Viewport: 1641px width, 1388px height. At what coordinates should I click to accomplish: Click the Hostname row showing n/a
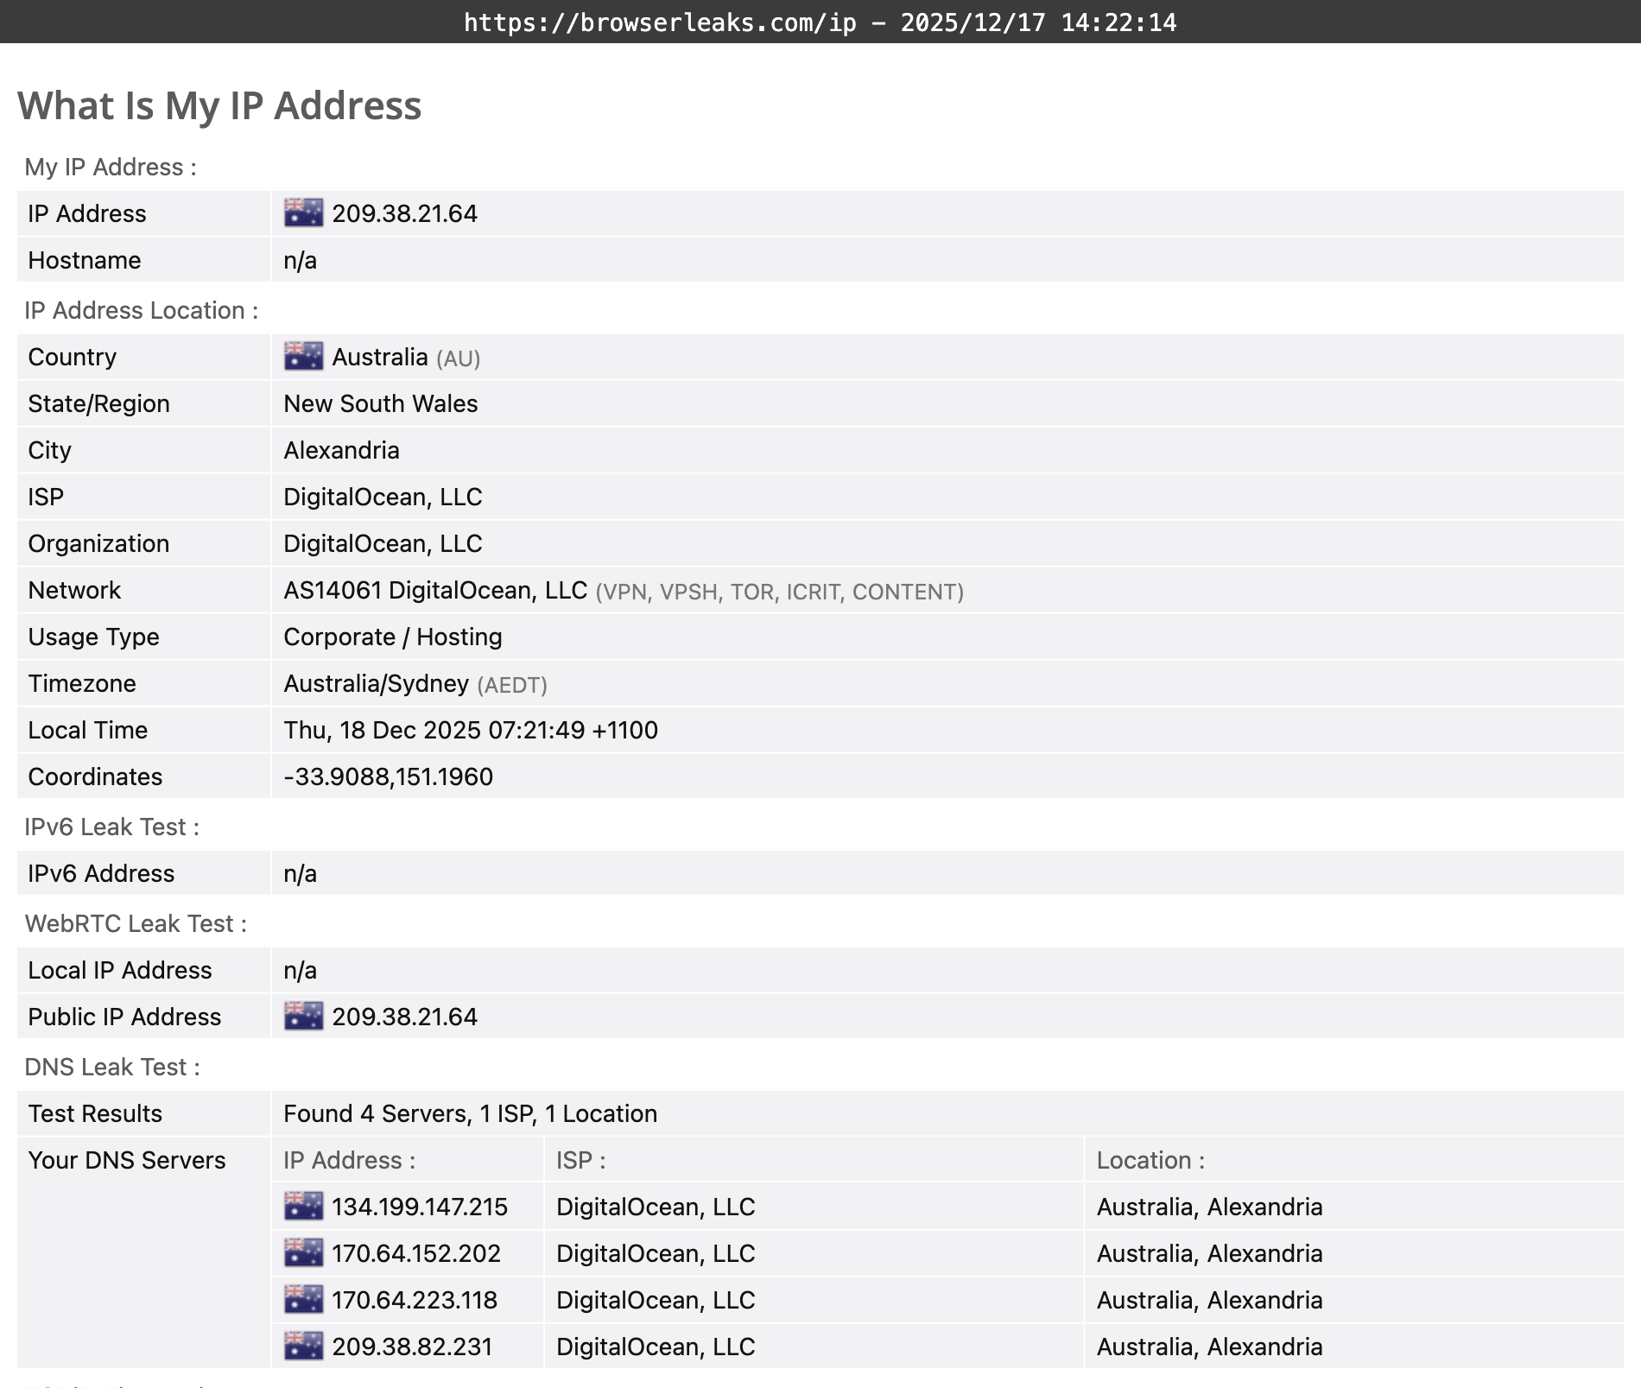(299, 259)
